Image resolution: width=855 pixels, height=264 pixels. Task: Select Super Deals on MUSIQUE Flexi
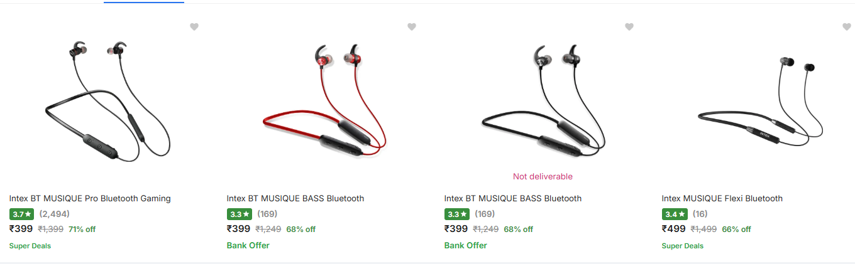tap(683, 246)
